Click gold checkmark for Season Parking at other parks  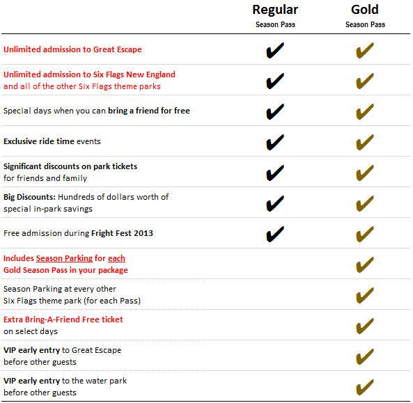click(365, 295)
